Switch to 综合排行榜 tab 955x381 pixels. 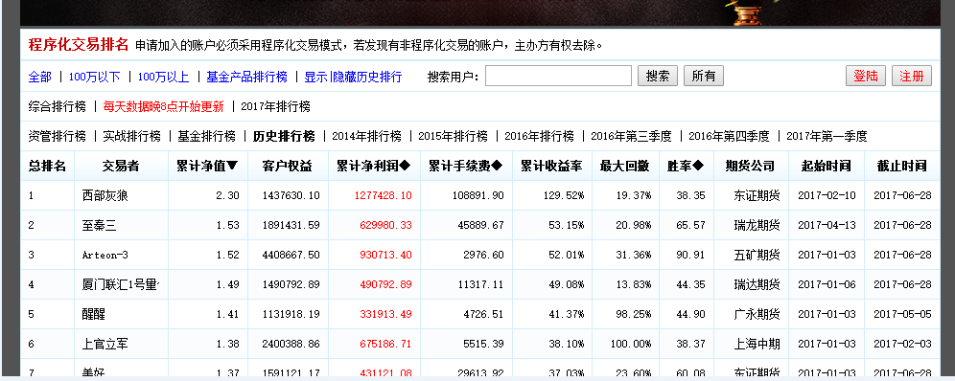[58, 106]
